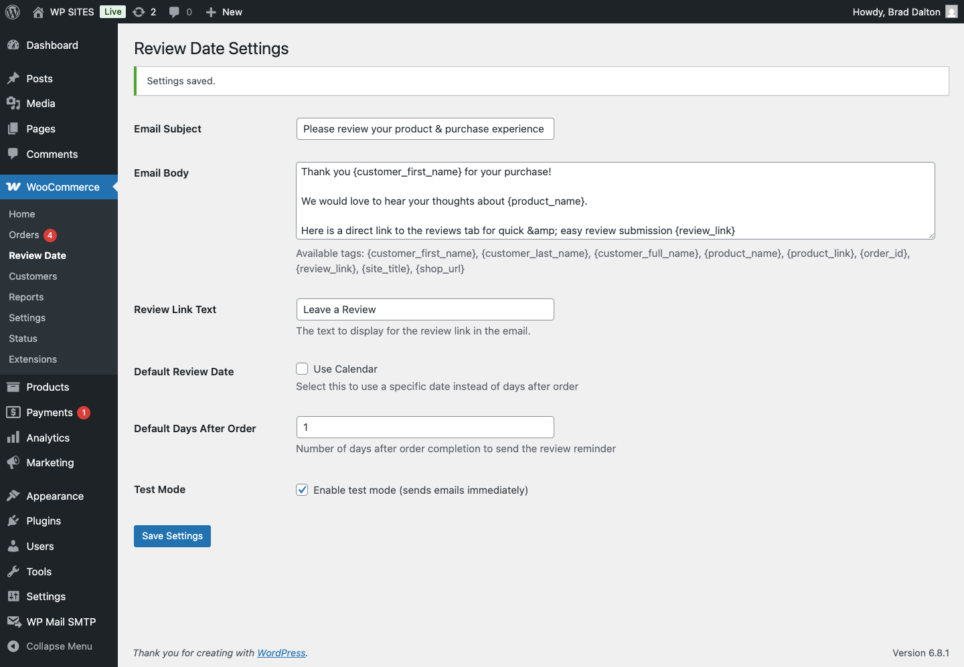The image size is (964, 667).
Task: Go to WooCommerce Customers page
Action: click(33, 276)
